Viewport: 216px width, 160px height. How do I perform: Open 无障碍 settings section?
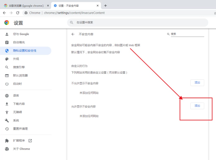(x=26, y=112)
